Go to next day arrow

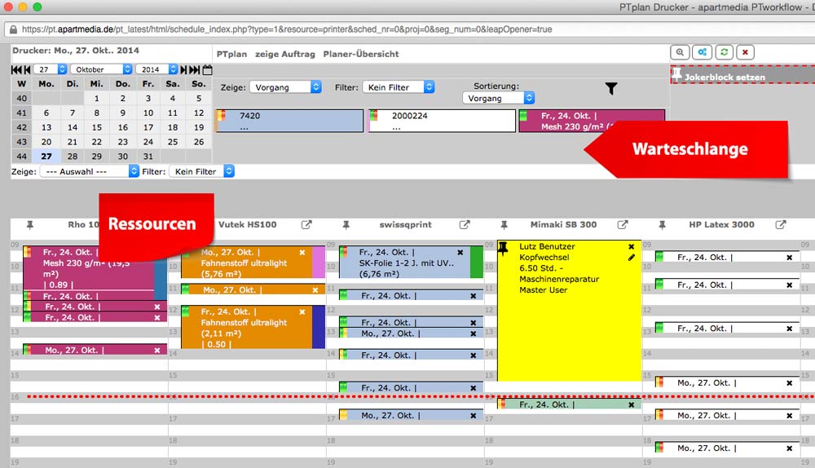click(x=183, y=69)
